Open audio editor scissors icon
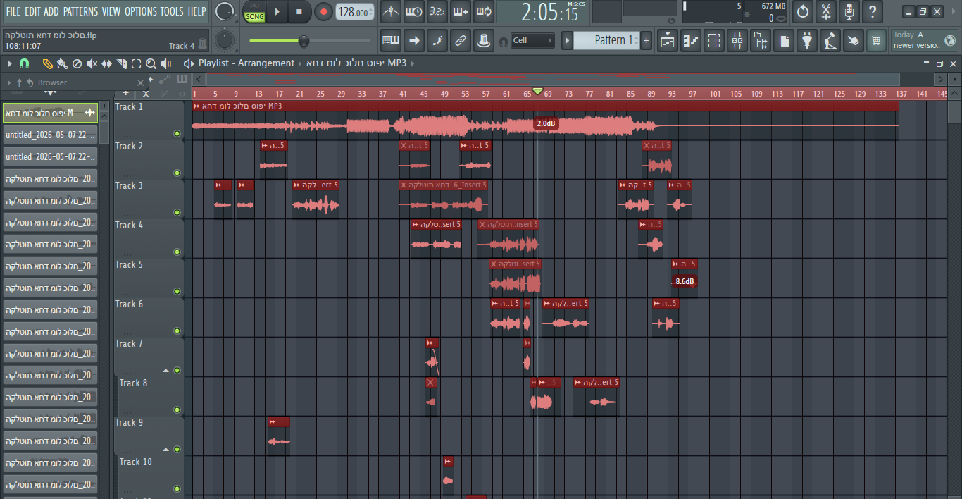This screenshot has width=962, height=499. pyautogui.click(x=826, y=12)
